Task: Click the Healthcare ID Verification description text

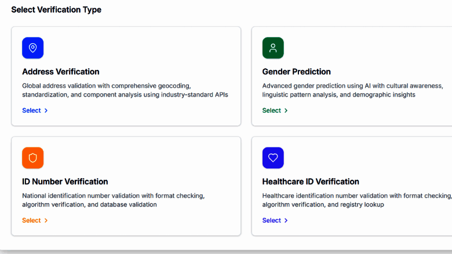Action: point(353,200)
